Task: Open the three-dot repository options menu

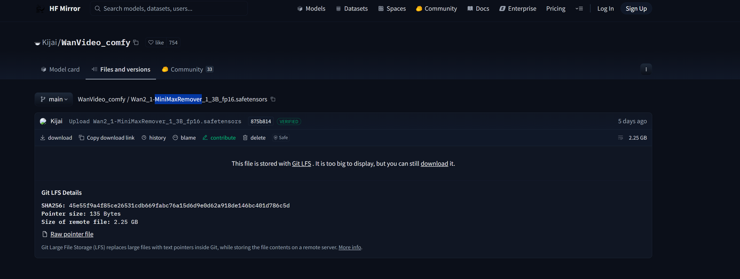Action: click(646, 69)
